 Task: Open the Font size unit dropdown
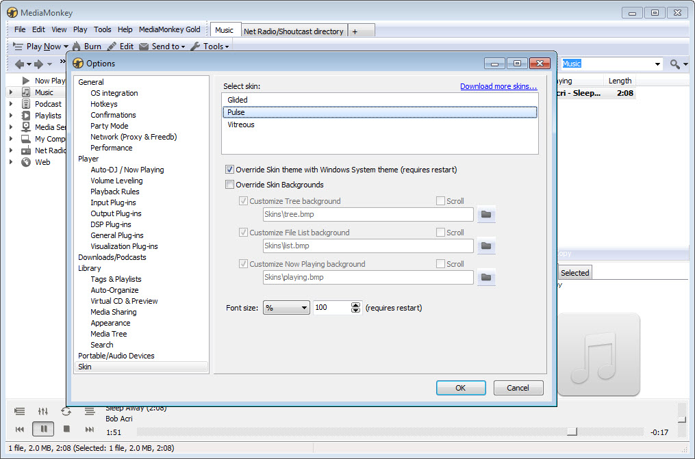[286, 308]
